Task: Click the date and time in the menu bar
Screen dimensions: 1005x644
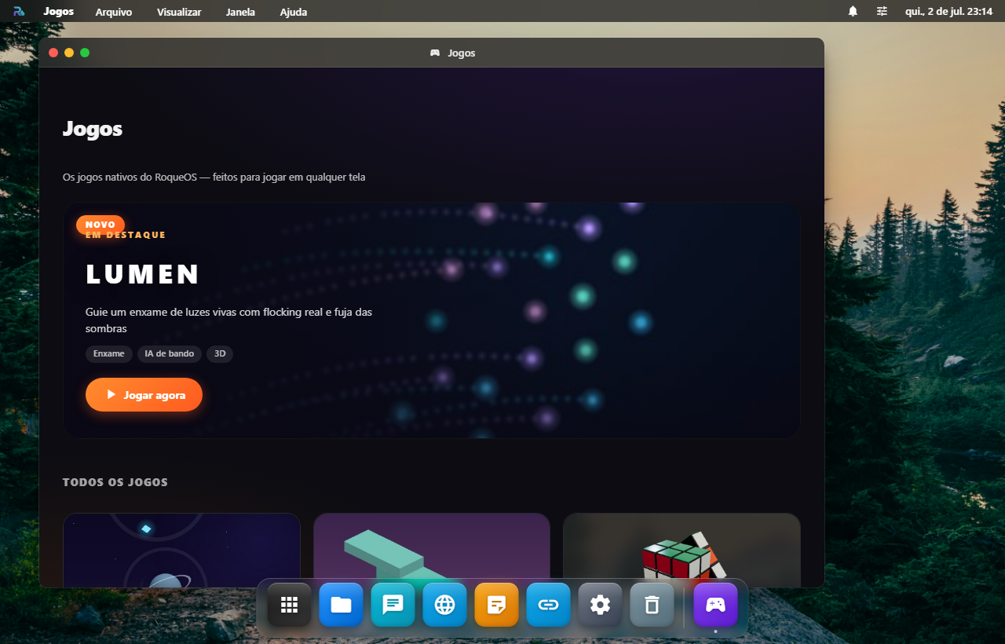Action: [949, 11]
